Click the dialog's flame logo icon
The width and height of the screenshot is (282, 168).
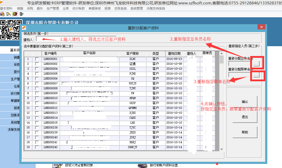pyautogui.click(x=24, y=28)
